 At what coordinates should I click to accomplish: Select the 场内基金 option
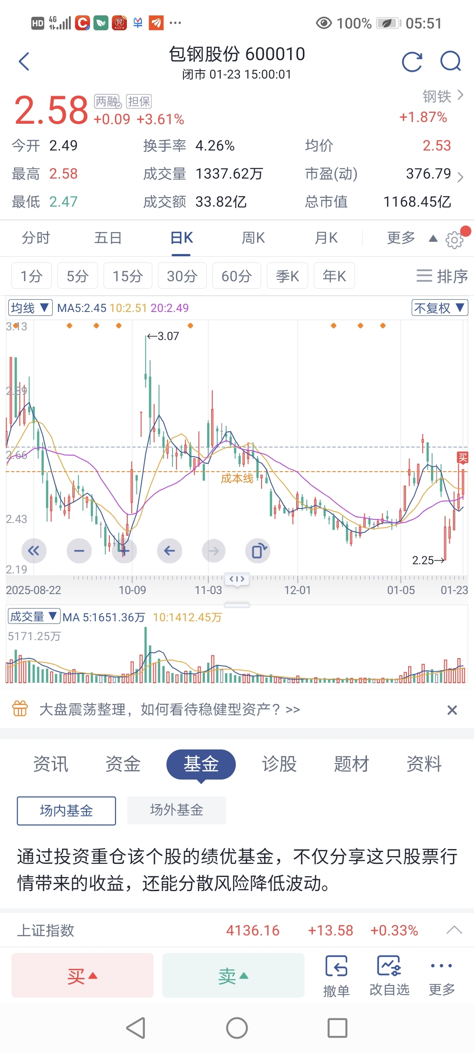point(66,810)
